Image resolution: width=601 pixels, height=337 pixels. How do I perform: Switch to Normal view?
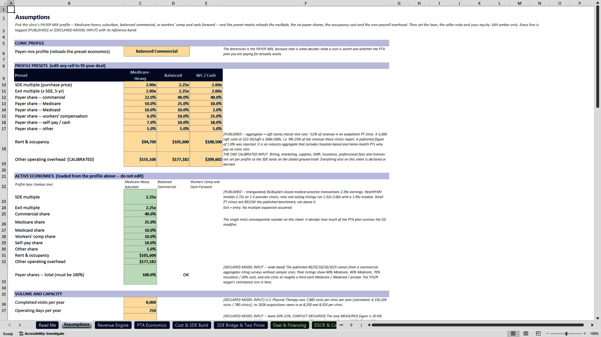(513, 334)
